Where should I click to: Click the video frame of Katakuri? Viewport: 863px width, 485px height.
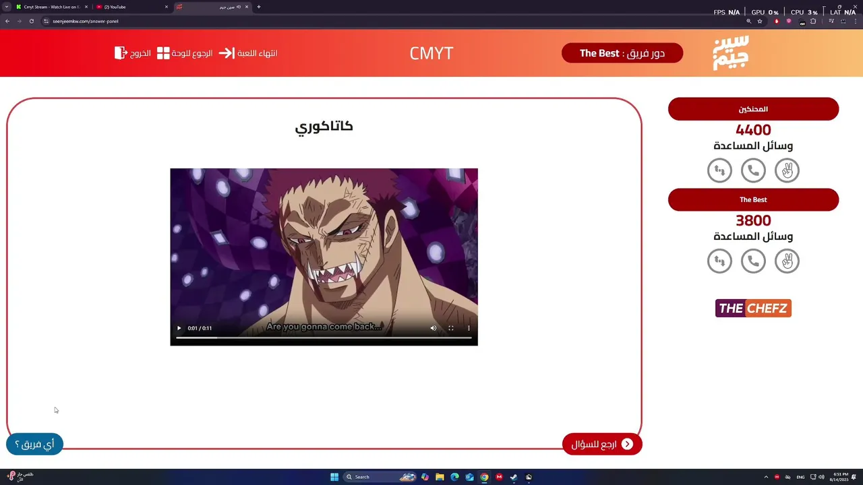(x=324, y=257)
